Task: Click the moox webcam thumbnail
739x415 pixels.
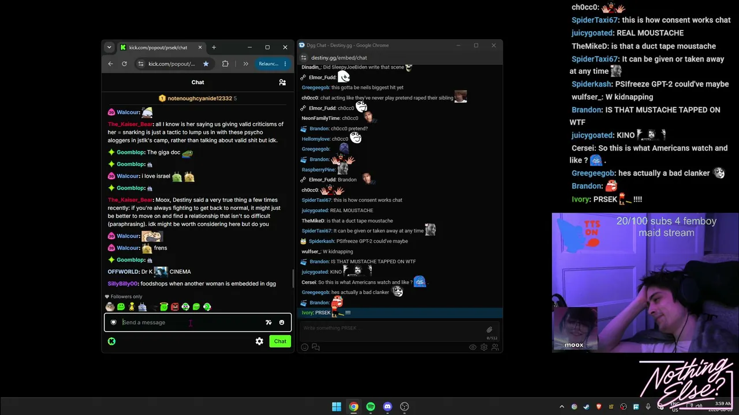Action: coord(574,329)
